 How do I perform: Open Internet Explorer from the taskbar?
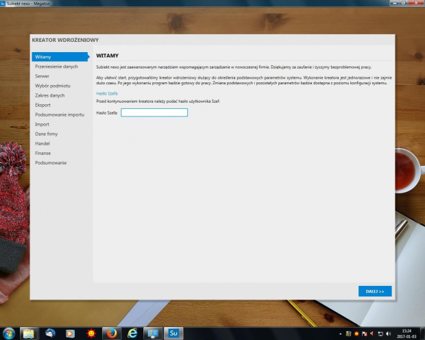pos(132,333)
